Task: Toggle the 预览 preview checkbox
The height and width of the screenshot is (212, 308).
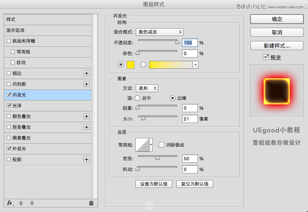Action: [266, 57]
